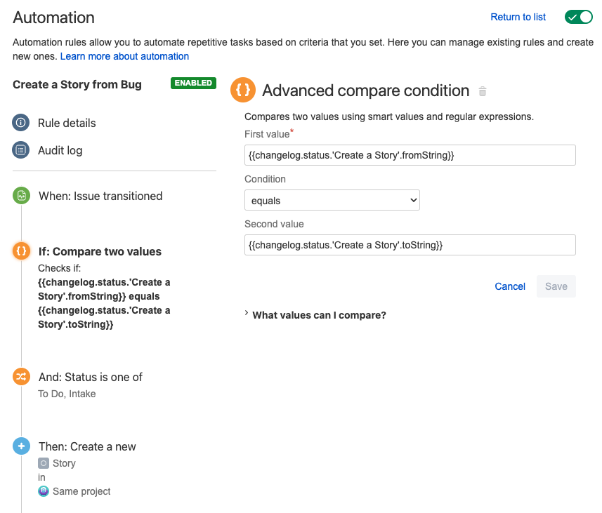Image resolution: width=602 pixels, height=513 pixels.
Task: Open the Condition equals dropdown
Action: [332, 200]
